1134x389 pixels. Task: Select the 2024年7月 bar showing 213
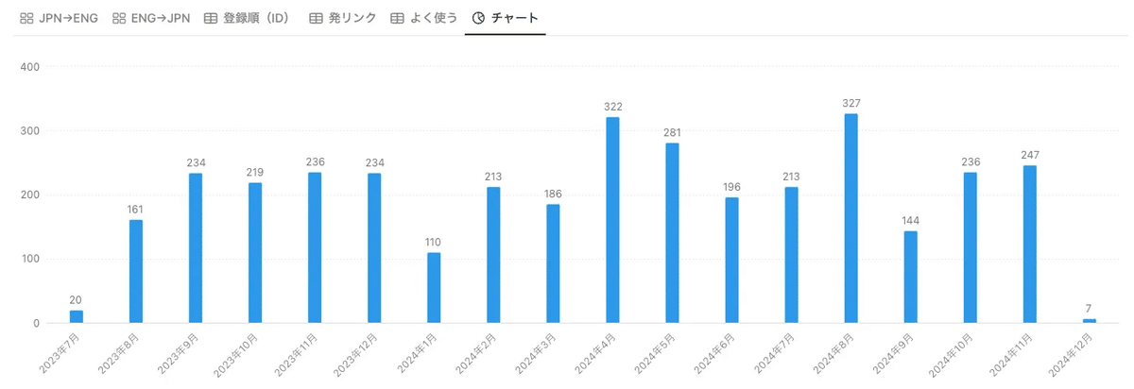(x=791, y=255)
